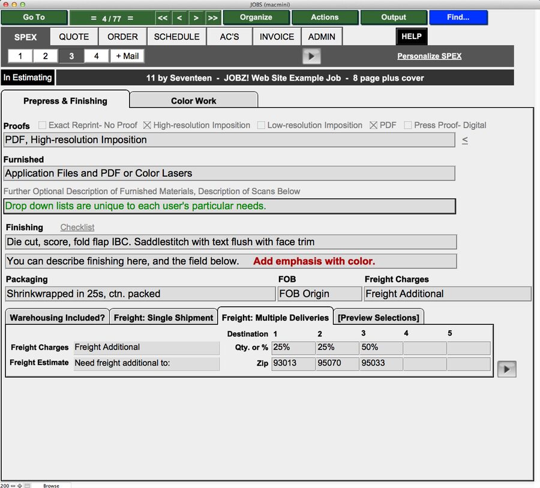Open the Personalize SPEX link
Image resolution: width=540 pixels, height=488 pixels.
click(430, 56)
